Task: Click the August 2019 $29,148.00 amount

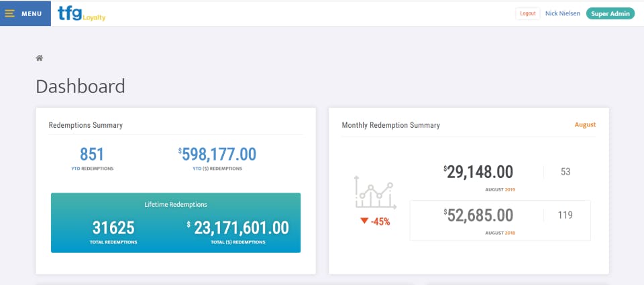Action: 478,172
